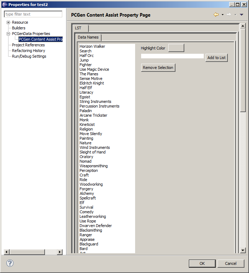
Task: Select Blackguard entry
Action: [89, 244]
